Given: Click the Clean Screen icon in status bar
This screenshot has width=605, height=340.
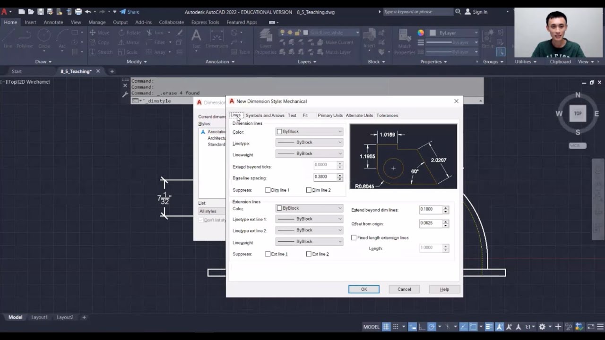Looking at the screenshot, I should tap(591, 327).
